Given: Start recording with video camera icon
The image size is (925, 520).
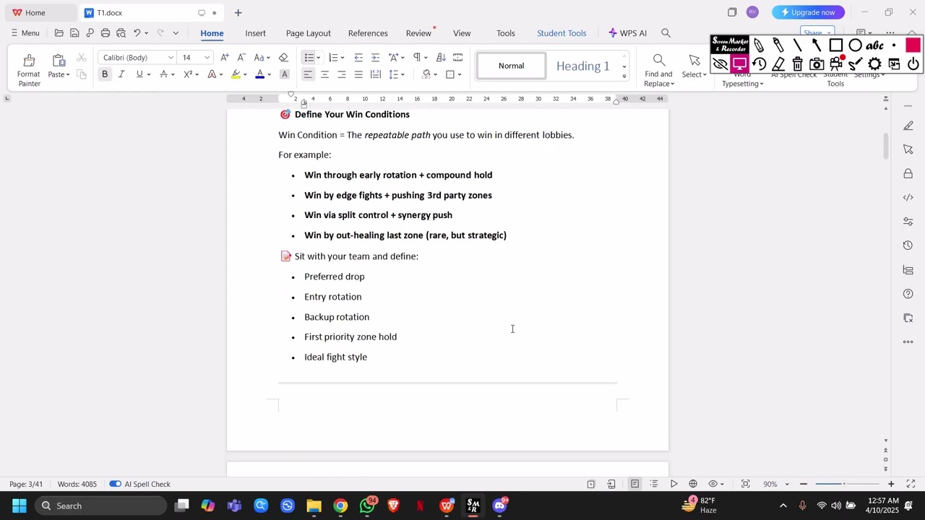Looking at the screenshot, I should (836, 64).
